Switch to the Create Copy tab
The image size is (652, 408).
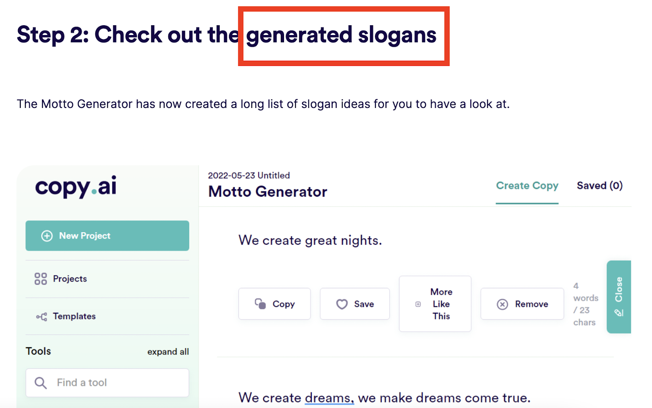527,186
